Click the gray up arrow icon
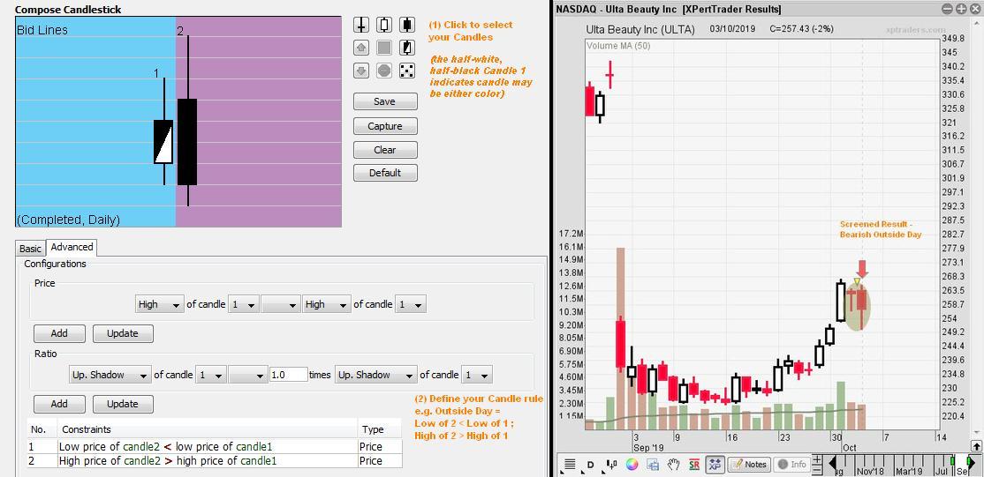 (x=361, y=48)
